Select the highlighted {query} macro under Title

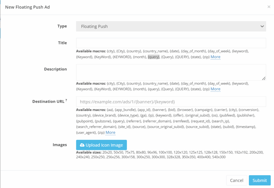point(154,57)
